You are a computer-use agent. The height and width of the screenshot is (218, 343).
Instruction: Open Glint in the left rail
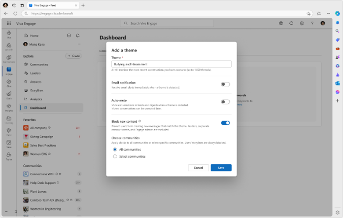[x=9, y=84]
